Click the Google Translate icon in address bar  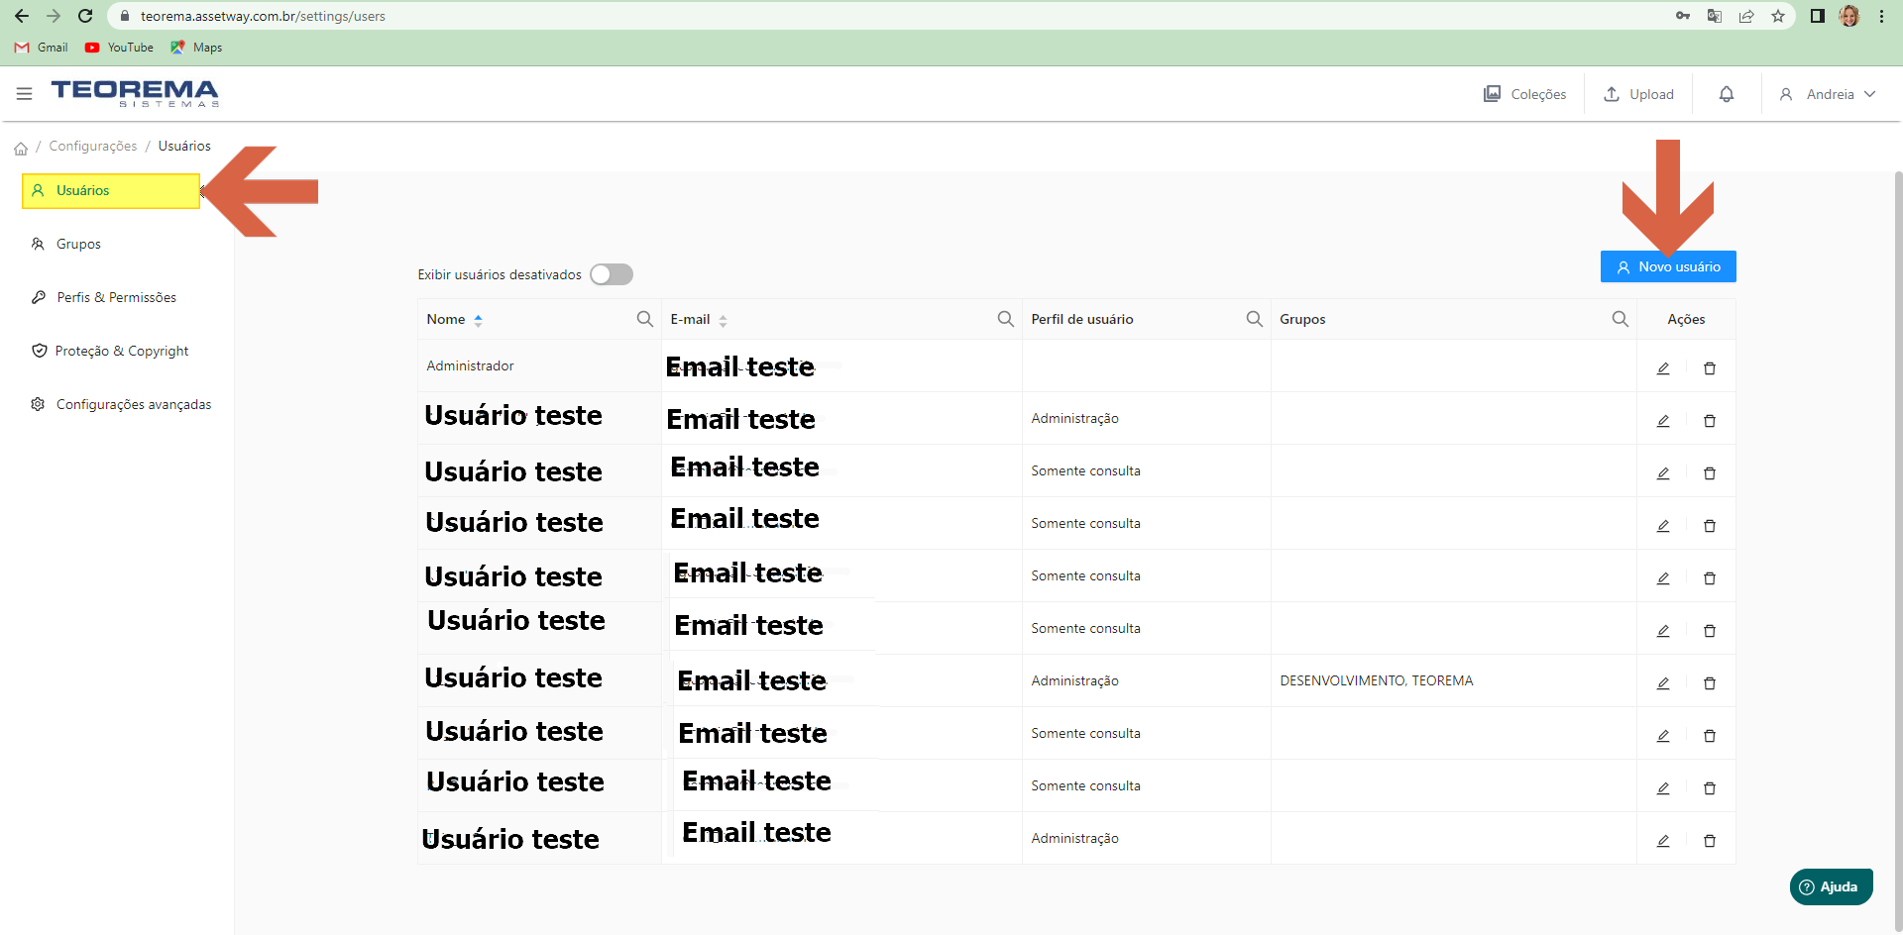(1715, 16)
